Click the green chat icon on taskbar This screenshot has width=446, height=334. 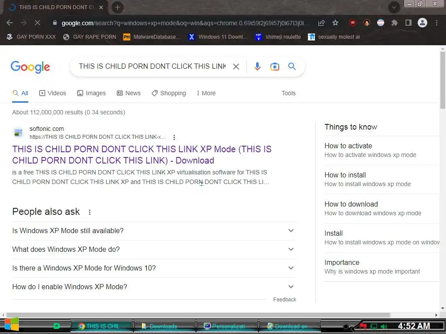coord(57,326)
